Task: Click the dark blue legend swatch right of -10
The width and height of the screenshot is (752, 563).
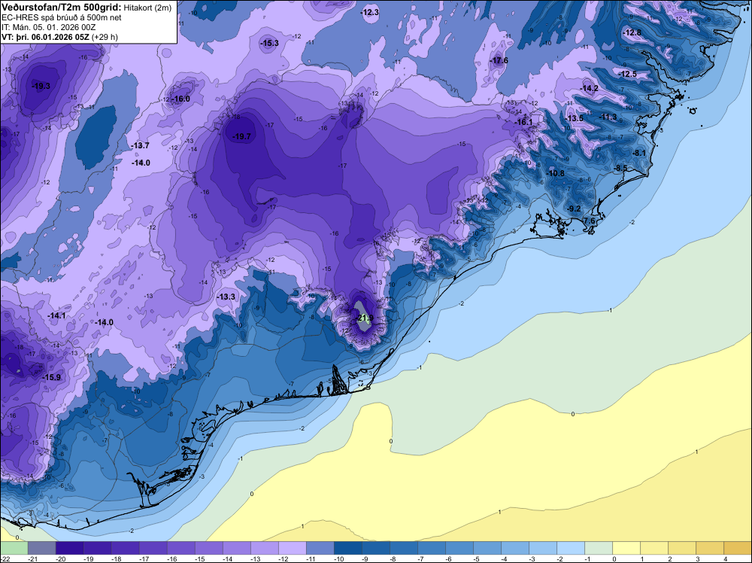Action: tap(348, 548)
